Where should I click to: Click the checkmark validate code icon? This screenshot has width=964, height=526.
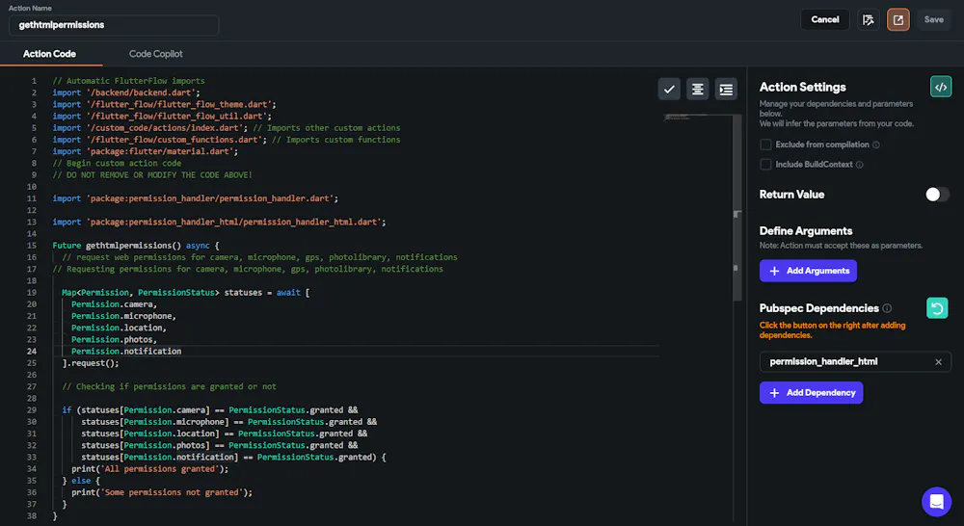coord(669,89)
